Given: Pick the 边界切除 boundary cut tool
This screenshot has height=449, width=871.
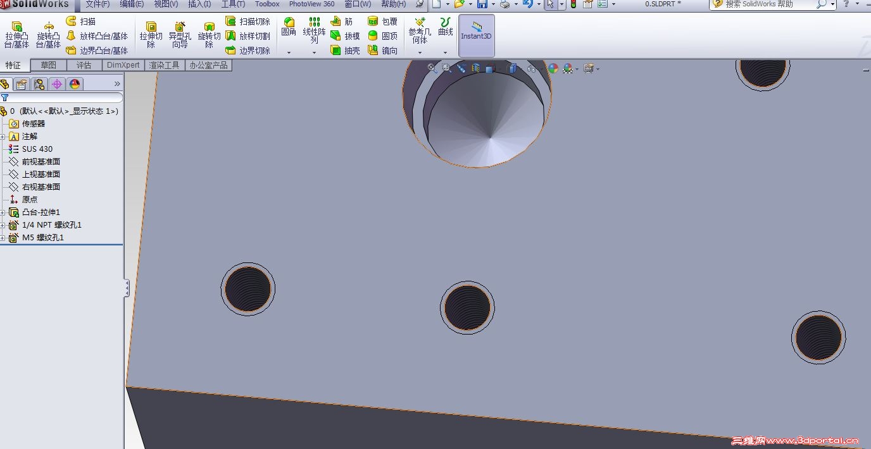Looking at the screenshot, I should (248, 51).
